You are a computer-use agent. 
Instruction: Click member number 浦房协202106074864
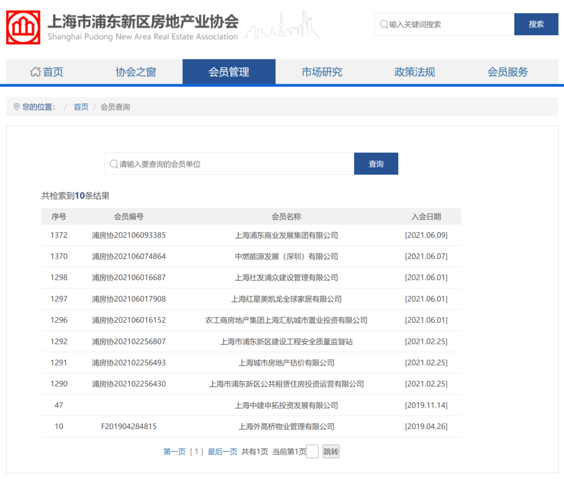click(x=129, y=256)
